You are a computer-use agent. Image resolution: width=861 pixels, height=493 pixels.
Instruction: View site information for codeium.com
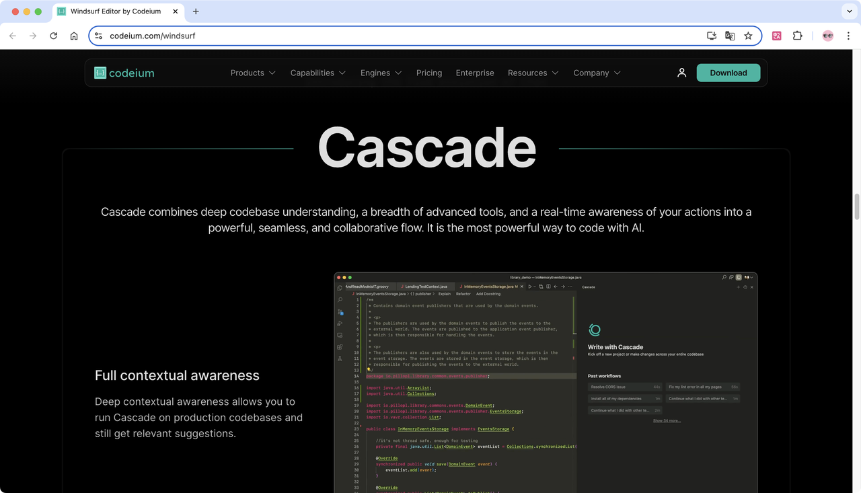coord(98,36)
